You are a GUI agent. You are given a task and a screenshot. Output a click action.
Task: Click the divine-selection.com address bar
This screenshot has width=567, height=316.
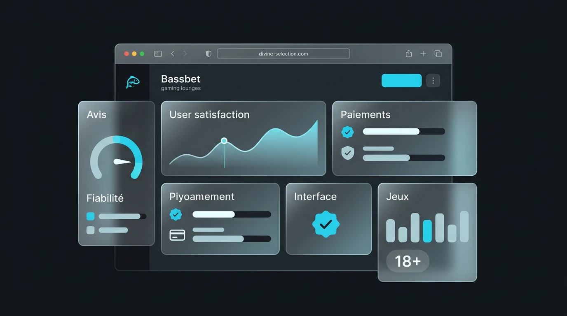[283, 53]
